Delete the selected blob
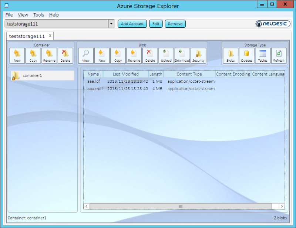Screen dimensions: 296x228 click(150, 55)
